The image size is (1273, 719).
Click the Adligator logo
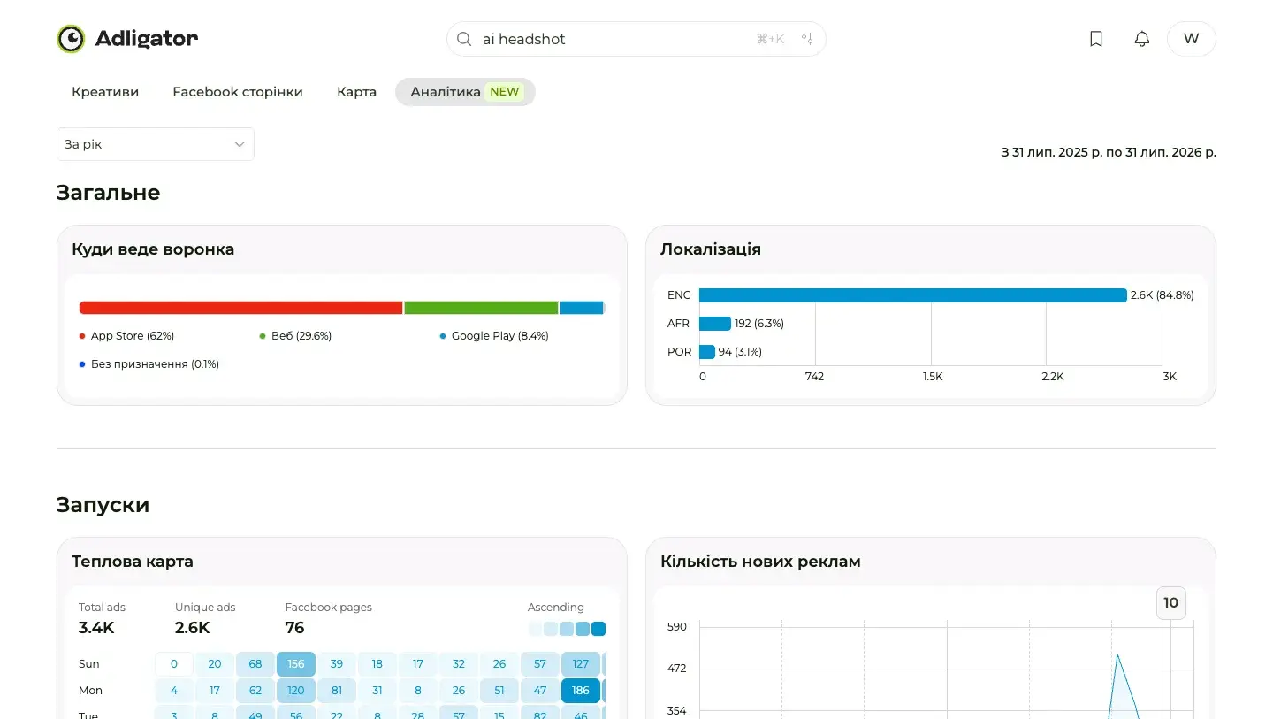(127, 39)
